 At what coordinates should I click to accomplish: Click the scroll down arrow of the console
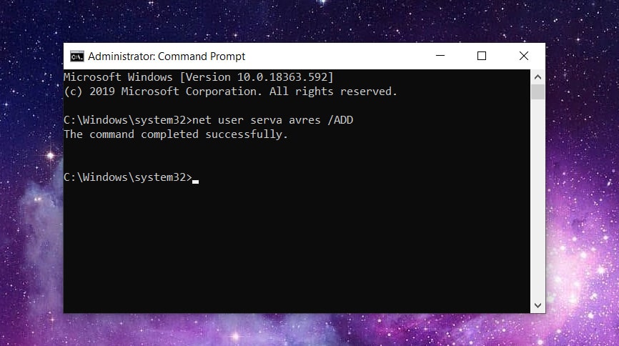tap(538, 305)
